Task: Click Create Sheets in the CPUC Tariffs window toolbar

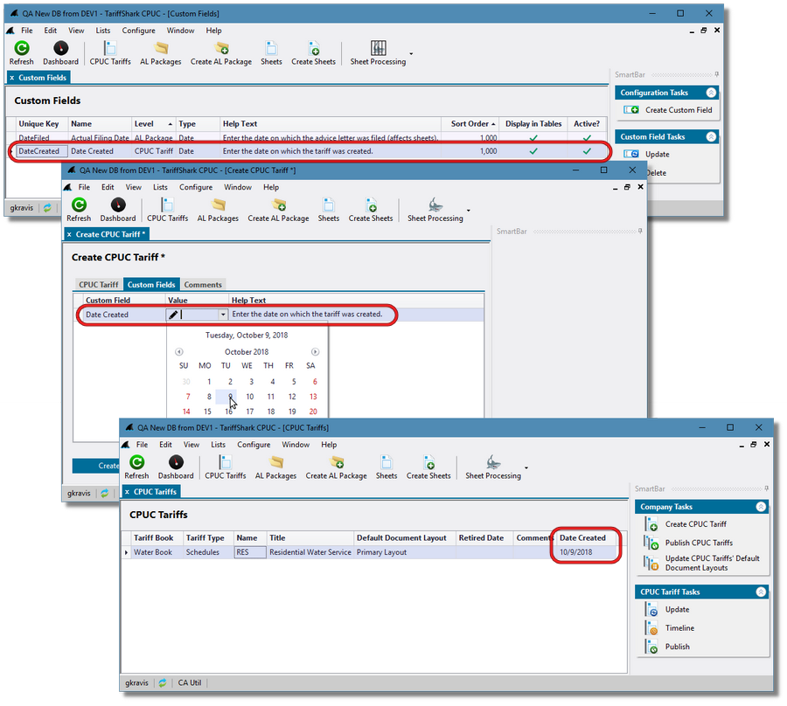Action: point(428,467)
